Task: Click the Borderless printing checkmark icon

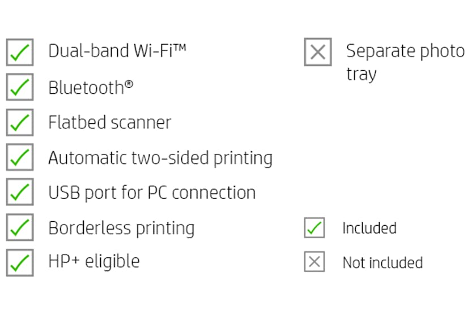Action: [x=20, y=227]
